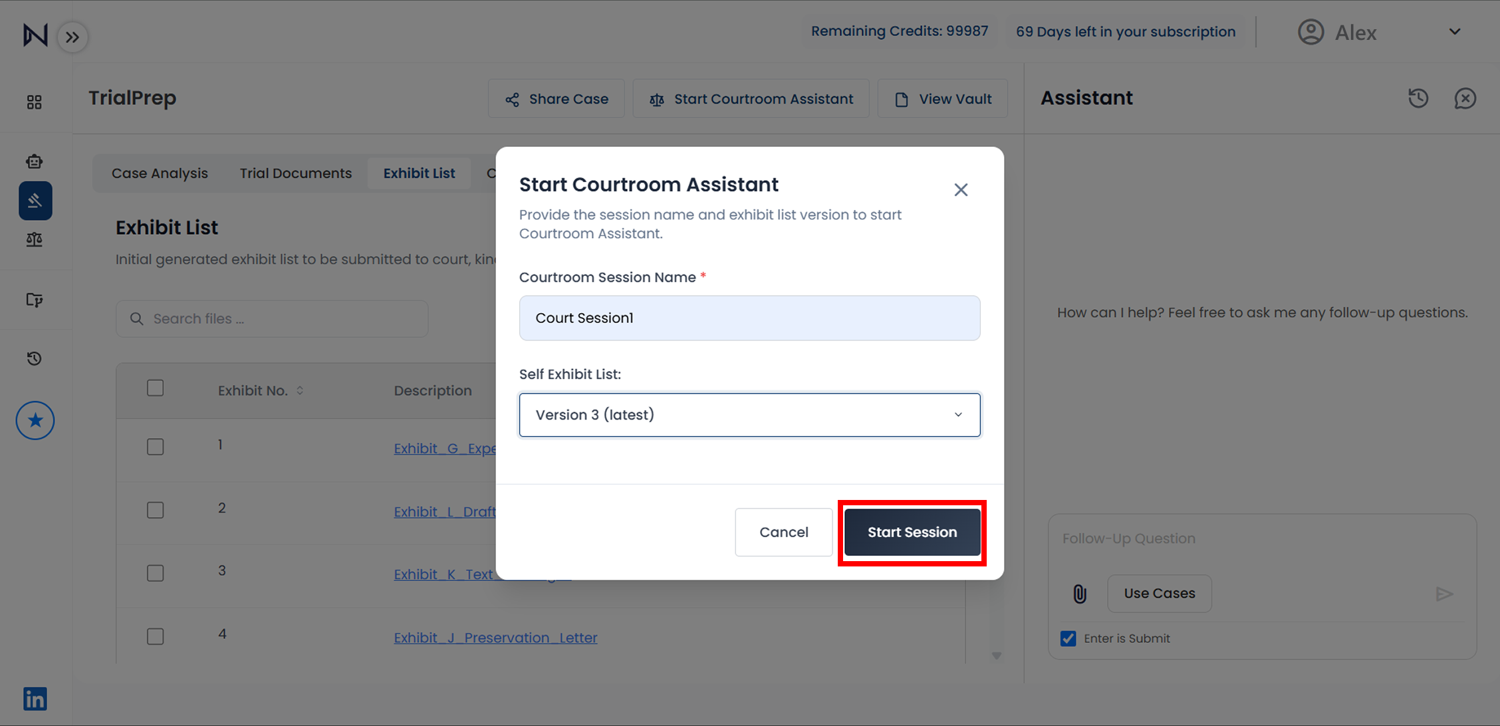This screenshot has width=1500, height=726.
Task: Click the chat history icon in Assistant panel
Action: click(x=1418, y=98)
